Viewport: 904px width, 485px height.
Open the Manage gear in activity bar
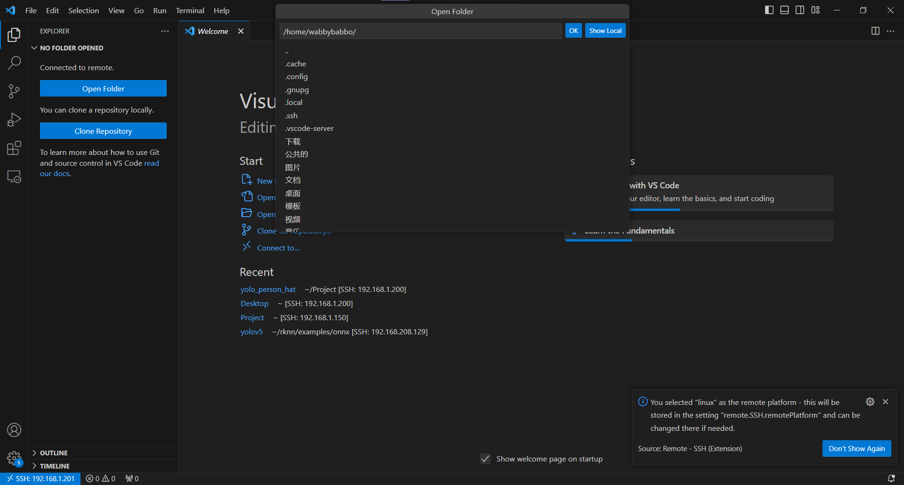pyautogui.click(x=14, y=458)
